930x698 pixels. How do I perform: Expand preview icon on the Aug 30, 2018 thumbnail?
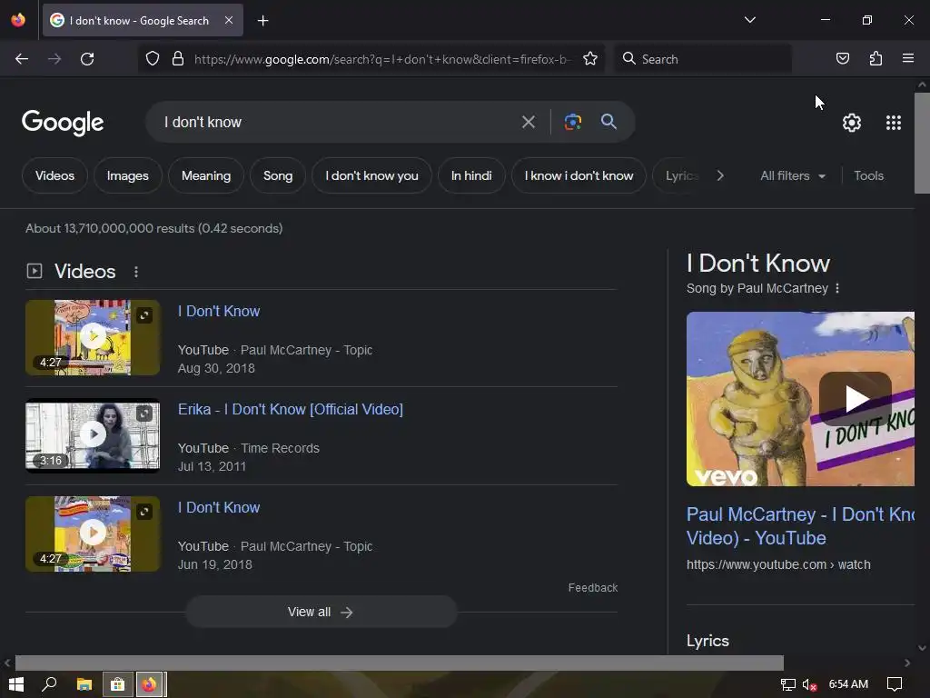coord(144,315)
